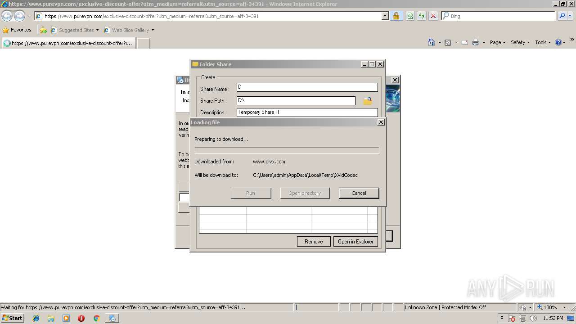Click the volume speaker tray icon
The image size is (576, 324).
pyautogui.click(x=533, y=318)
